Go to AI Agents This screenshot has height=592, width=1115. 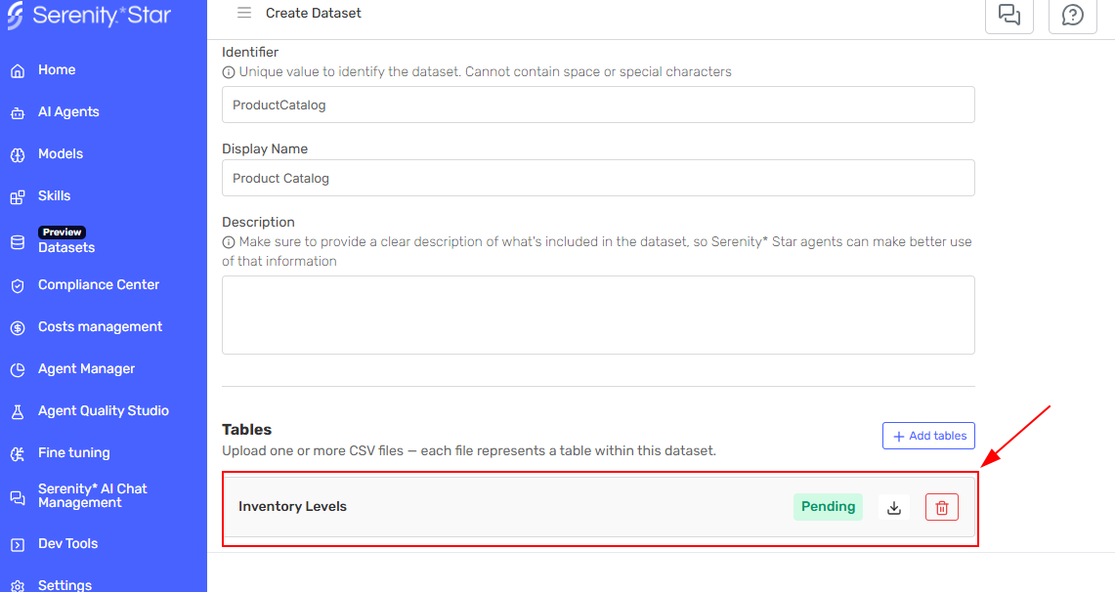point(68,112)
